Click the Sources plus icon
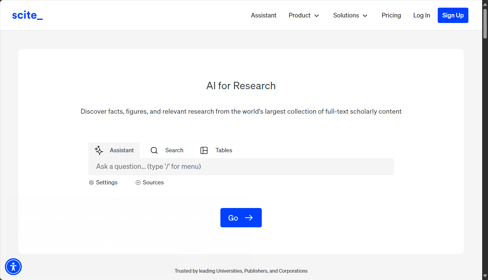 coord(138,183)
